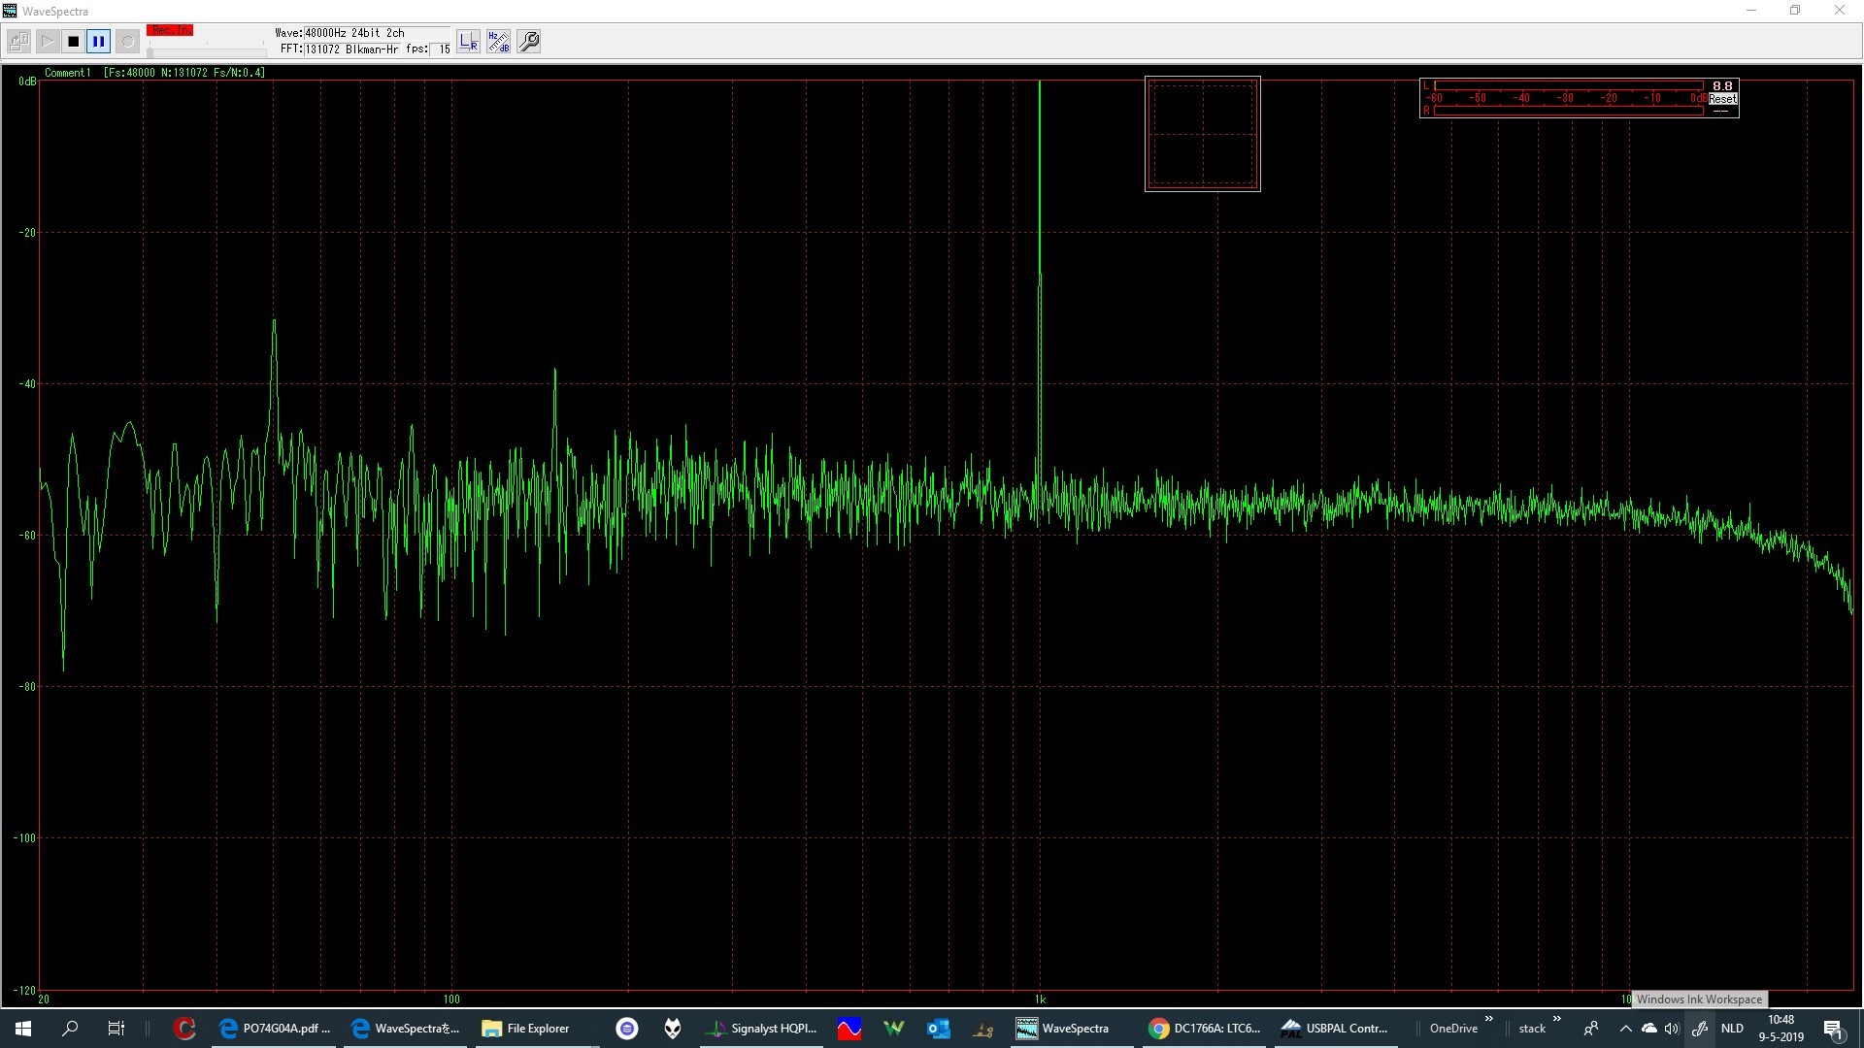Expand the OneDrive toolbar chevron
The height and width of the screenshot is (1048, 1864).
[x=1488, y=1019]
